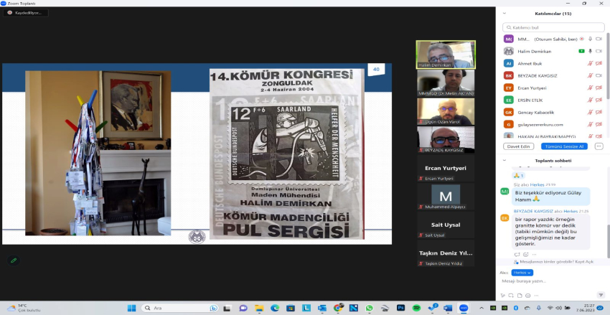This screenshot has height=315, width=610.
Task: Select Ercan Yurtyeri video tile
Action: pyautogui.click(x=446, y=168)
